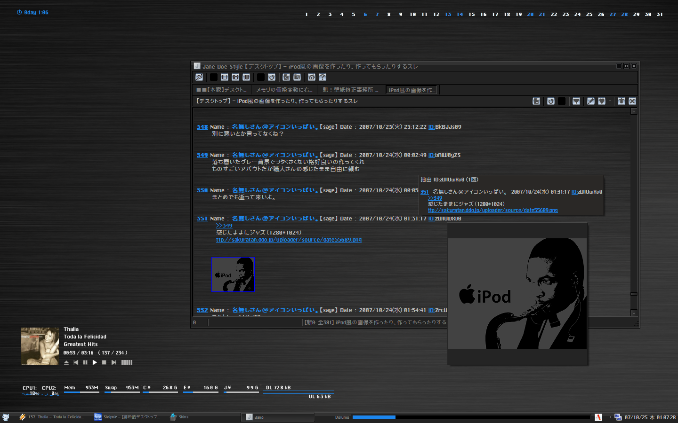Image resolution: width=678 pixels, height=423 pixels.
Task: Click the Thalia album cover art
Action: click(40, 346)
